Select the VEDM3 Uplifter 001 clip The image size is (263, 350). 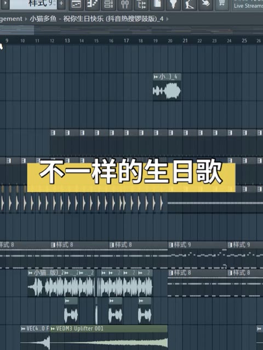click(x=109, y=337)
